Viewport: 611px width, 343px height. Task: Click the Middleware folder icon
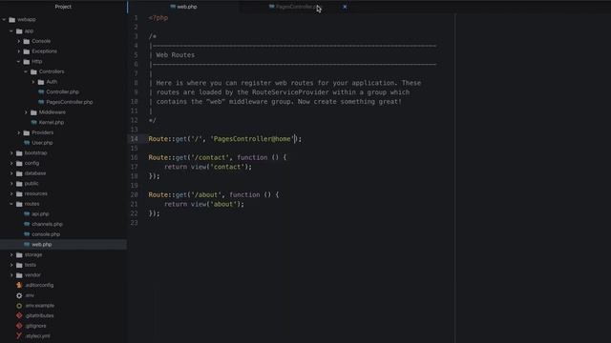click(x=33, y=112)
